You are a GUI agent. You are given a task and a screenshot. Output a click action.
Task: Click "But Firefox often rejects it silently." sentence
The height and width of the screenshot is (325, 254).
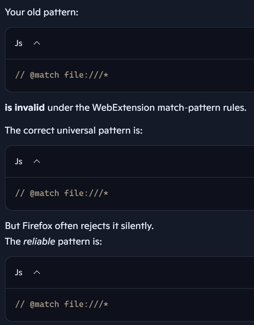[79, 226]
